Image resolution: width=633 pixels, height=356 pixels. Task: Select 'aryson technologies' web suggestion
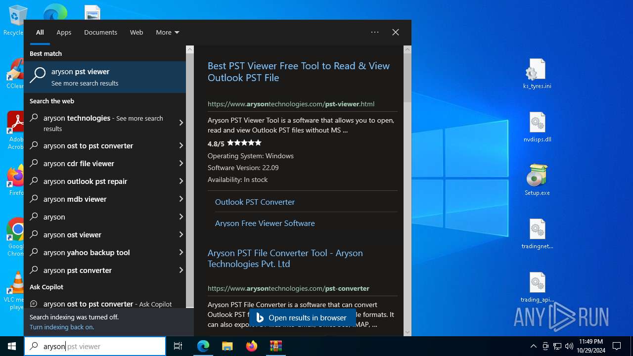pyautogui.click(x=100, y=123)
